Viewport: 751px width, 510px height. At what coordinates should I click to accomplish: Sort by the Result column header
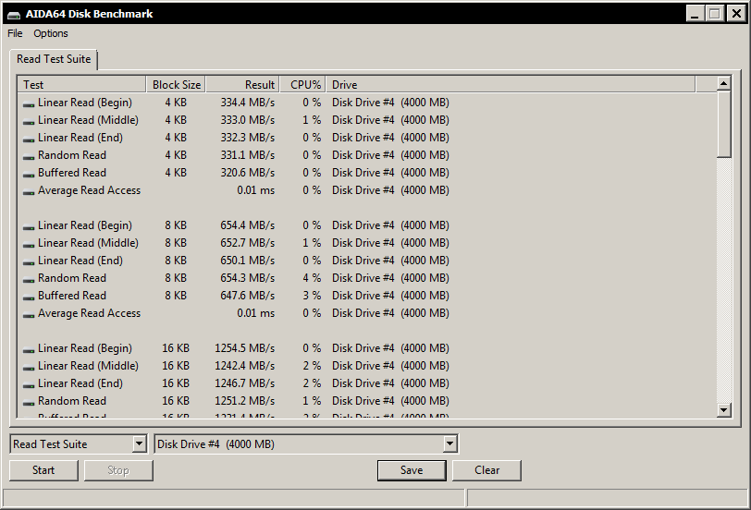click(x=241, y=85)
